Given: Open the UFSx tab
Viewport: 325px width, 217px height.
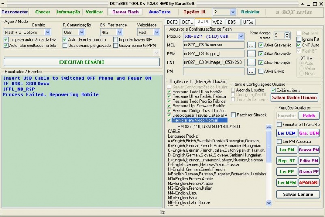Looking at the screenshot, I should click(x=248, y=22).
